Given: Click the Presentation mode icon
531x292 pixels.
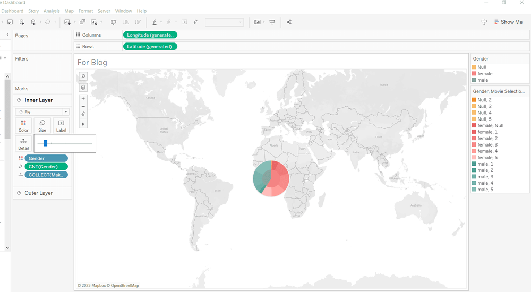Looking at the screenshot, I should pos(272,22).
